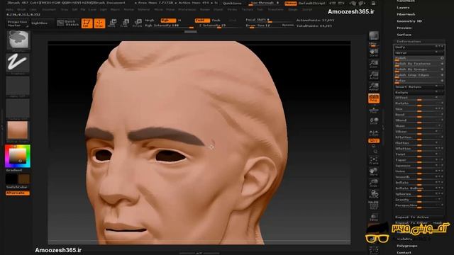Select the Scale view icon in the right shelf
The image size is (454, 255).
[374, 183]
